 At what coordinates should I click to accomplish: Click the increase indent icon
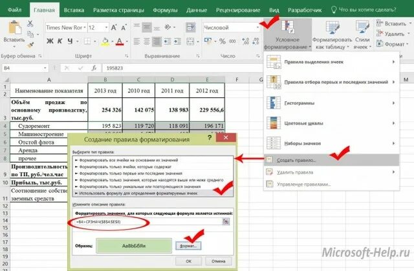tap(177, 41)
